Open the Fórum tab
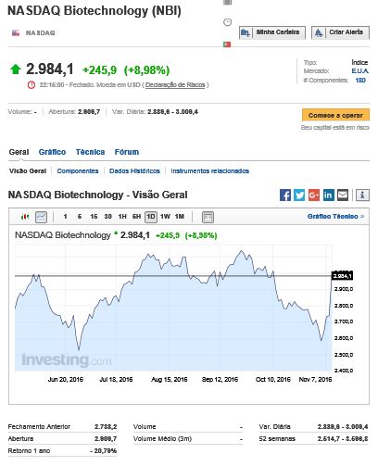The width and height of the screenshot is (378, 466). pyautogui.click(x=127, y=152)
